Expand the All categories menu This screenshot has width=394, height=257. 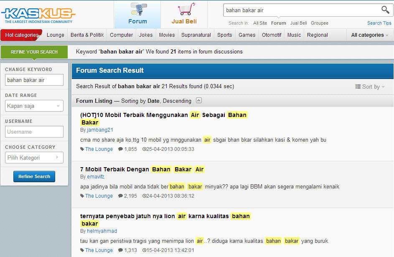pos(370,35)
